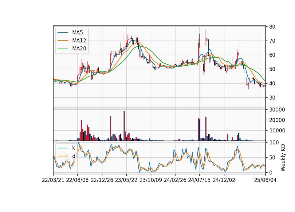Click the 22/12/26 date label
This screenshot has width=295, height=212.
click(x=102, y=180)
